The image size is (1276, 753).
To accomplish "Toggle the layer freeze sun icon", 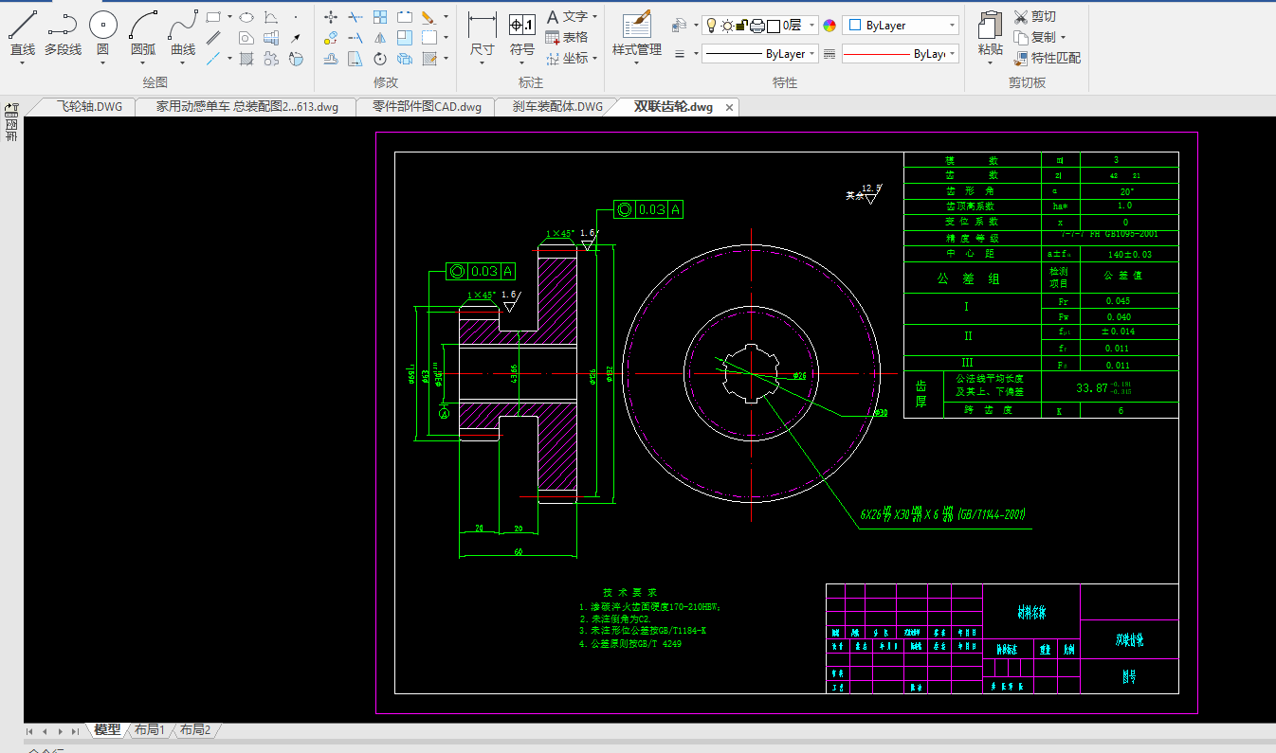I will (727, 26).
